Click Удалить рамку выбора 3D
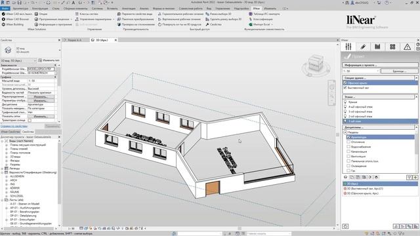Screen dimensions: 420x236 [223, 19]
